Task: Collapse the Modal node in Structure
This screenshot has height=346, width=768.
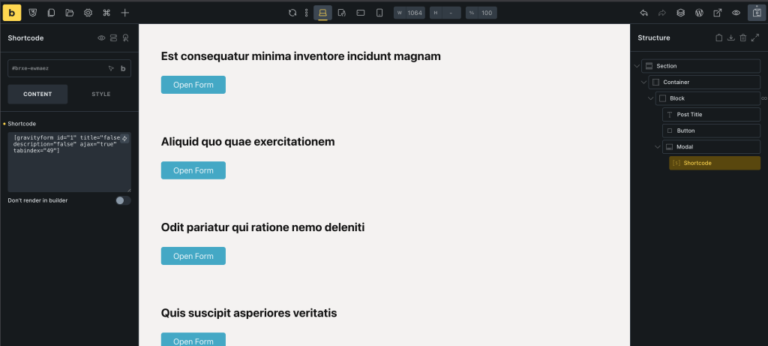Action: 658,147
